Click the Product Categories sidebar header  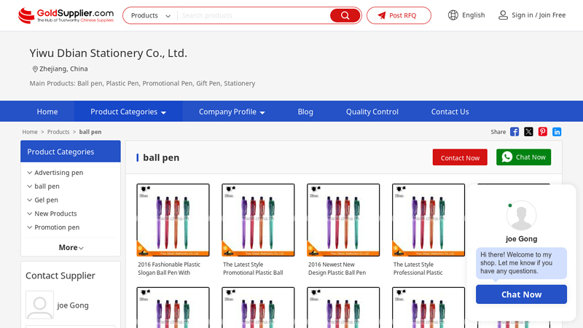(71, 152)
